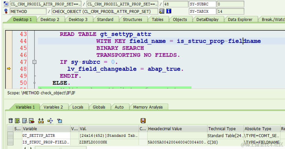This screenshot has width=285, height=149.
Task: Select the Memory Analysis tab
Action: click(x=148, y=107)
